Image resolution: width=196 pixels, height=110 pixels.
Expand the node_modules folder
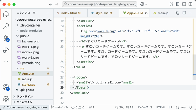31,31
